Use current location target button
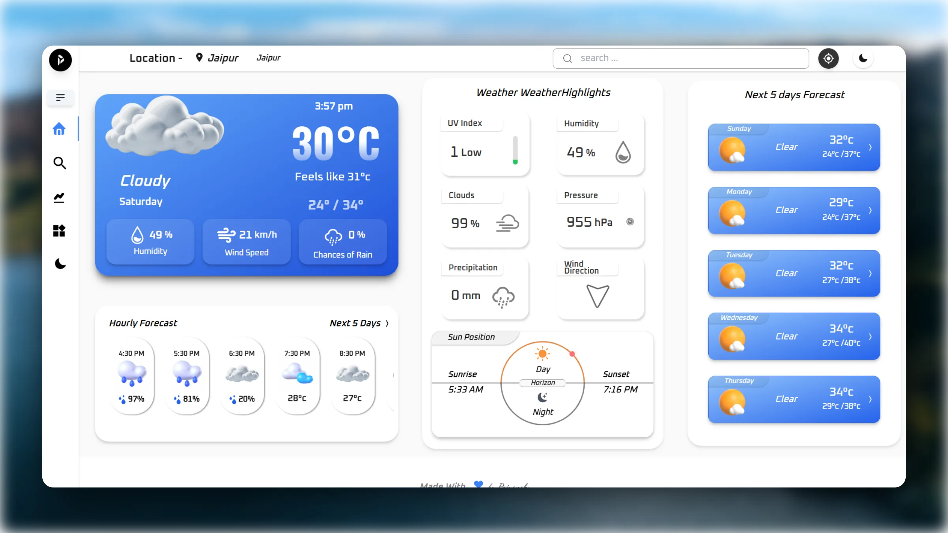This screenshot has height=533, width=948. pyautogui.click(x=828, y=58)
